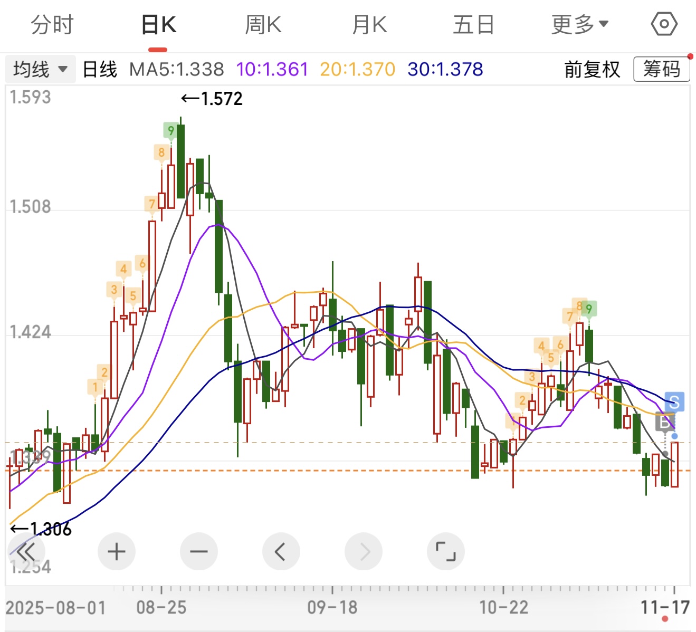The height and width of the screenshot is (632, 696).
Task: Tap the gray B buy signal marker
Action: coord(664,422)
